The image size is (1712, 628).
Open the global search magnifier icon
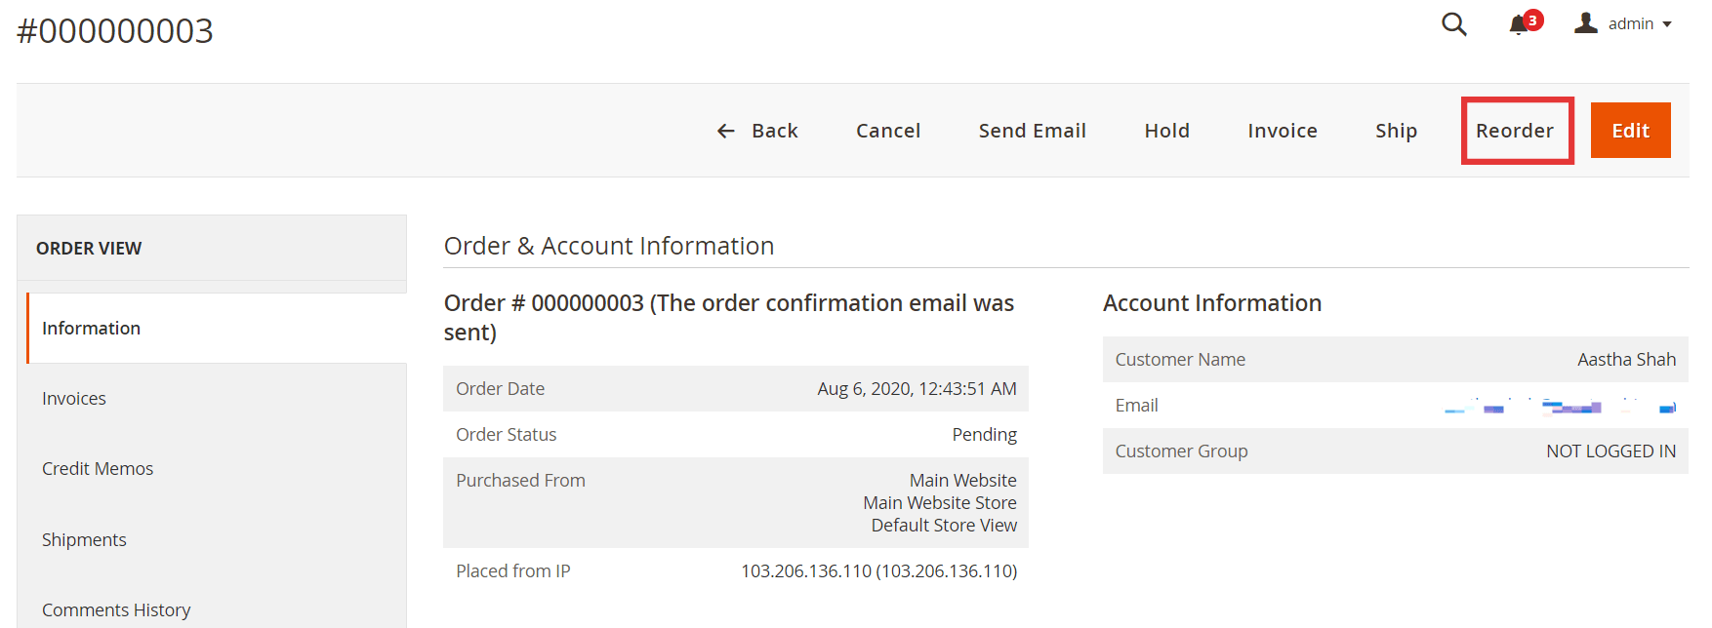(1453, 24)
